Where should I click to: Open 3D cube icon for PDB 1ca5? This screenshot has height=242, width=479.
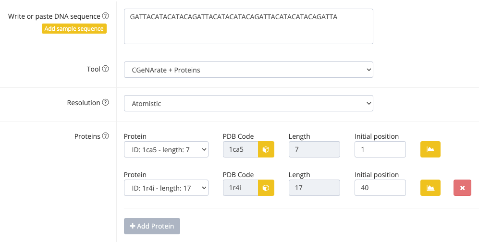coord(266,149)
